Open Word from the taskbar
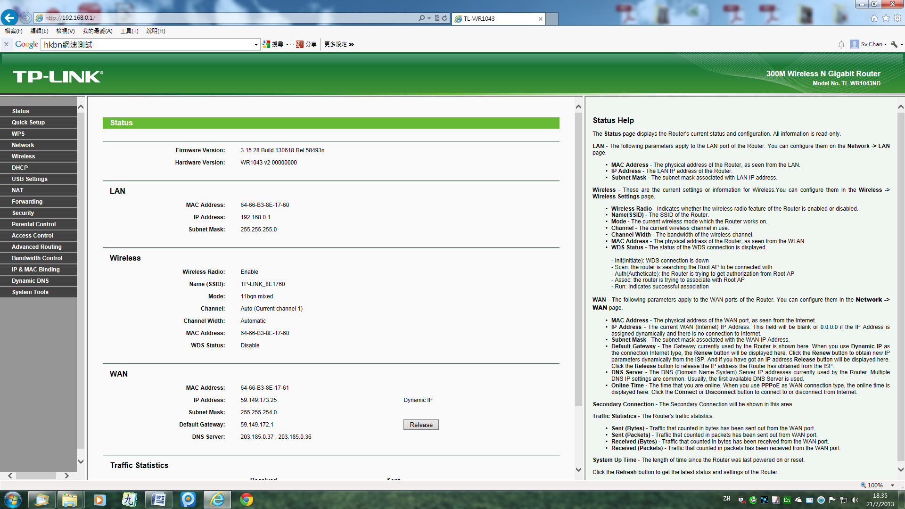This screenshot has height=509, width=905. (x=158, y=500)
